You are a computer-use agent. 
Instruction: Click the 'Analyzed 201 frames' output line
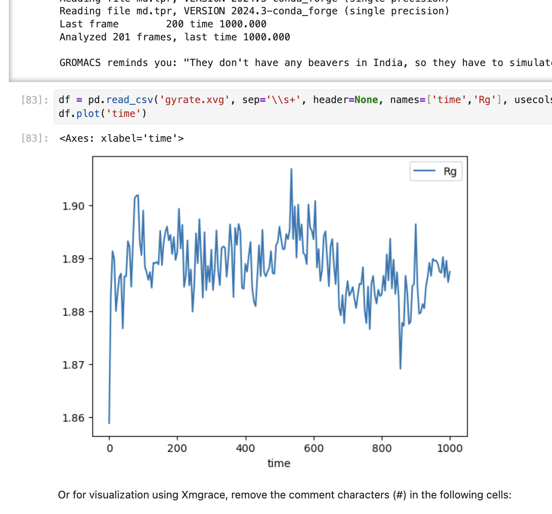175,37
